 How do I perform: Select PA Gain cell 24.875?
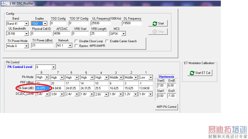coord(43,88)
